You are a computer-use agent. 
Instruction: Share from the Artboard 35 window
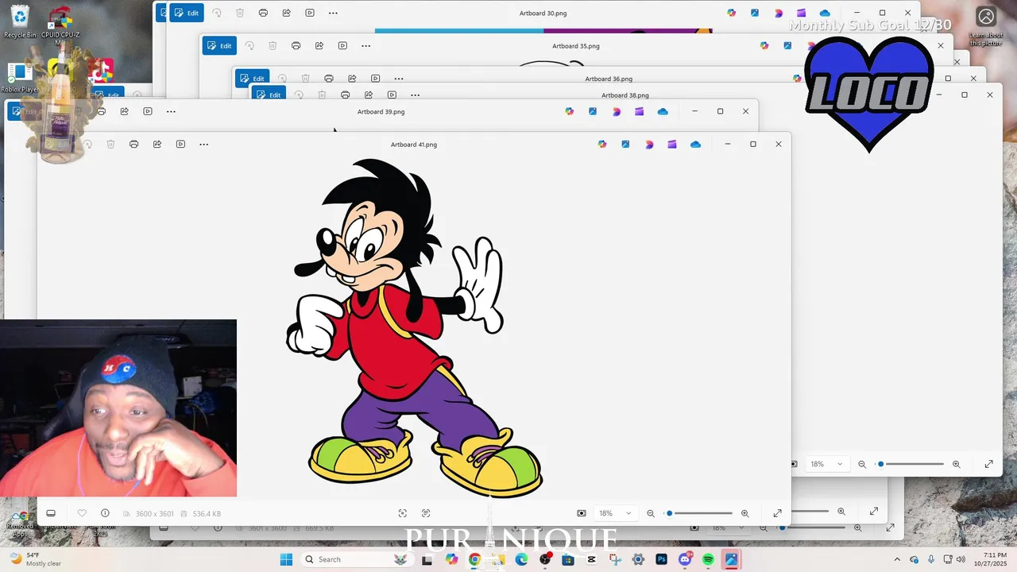coord(319,45)
